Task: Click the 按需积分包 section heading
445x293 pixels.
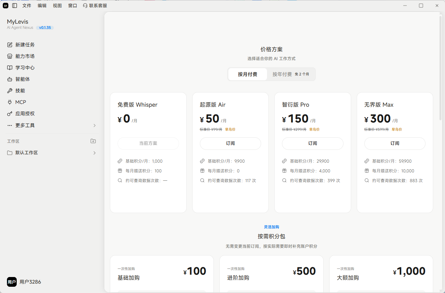Action: click(272, 236)
